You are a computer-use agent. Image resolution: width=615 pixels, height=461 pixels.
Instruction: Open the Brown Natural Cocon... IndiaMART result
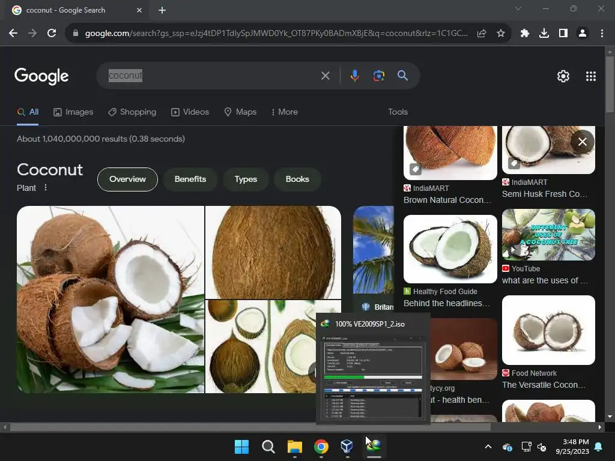[x=447, y=200]
